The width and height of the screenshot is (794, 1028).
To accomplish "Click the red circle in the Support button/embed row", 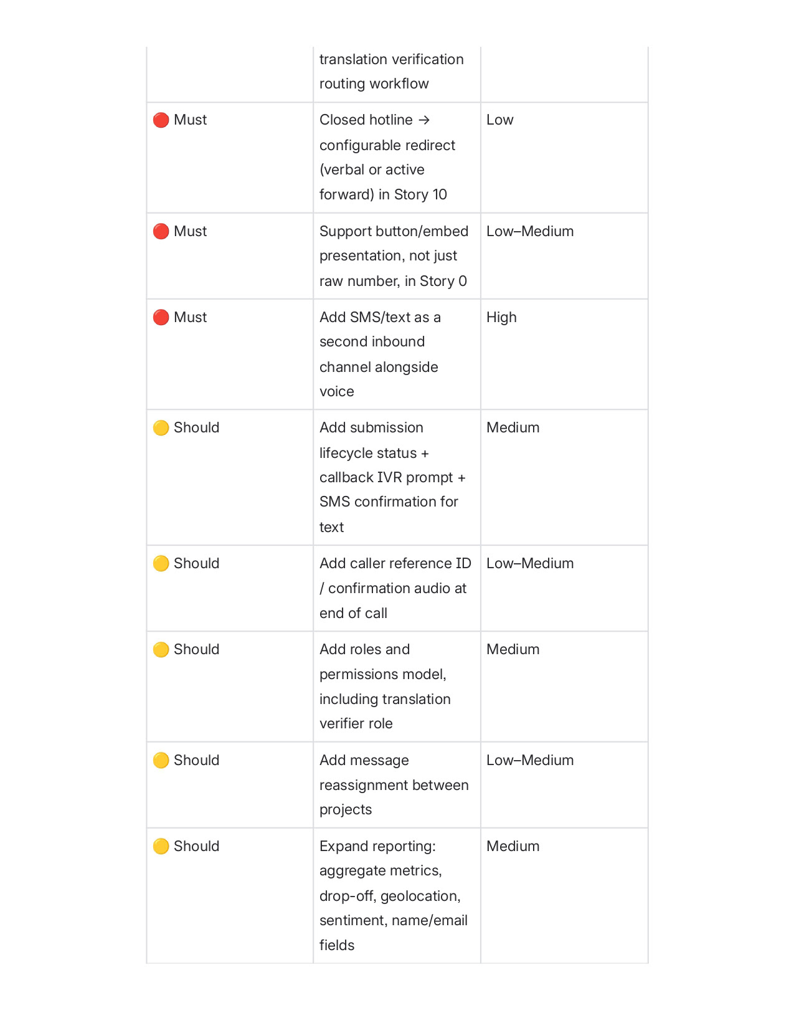I will [x=161, y=231].
